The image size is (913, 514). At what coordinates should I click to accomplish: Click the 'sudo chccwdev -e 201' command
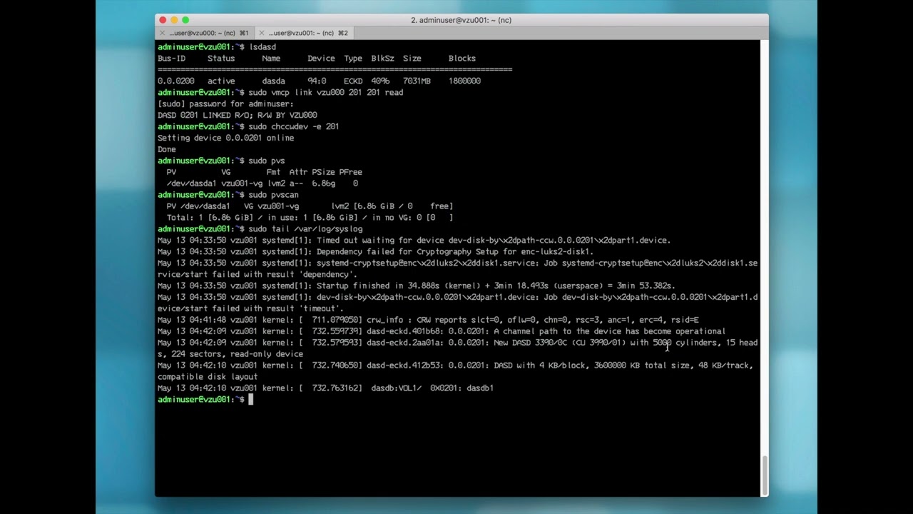[294, 126]
